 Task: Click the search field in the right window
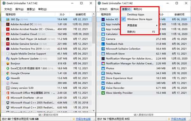[x=144, y=115]
